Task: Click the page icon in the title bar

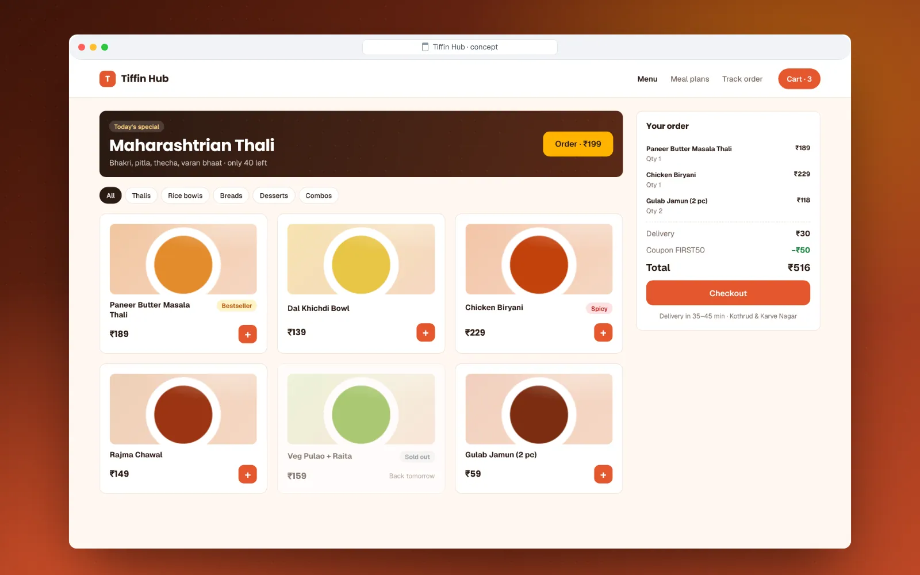Action: tap(425, 47)
